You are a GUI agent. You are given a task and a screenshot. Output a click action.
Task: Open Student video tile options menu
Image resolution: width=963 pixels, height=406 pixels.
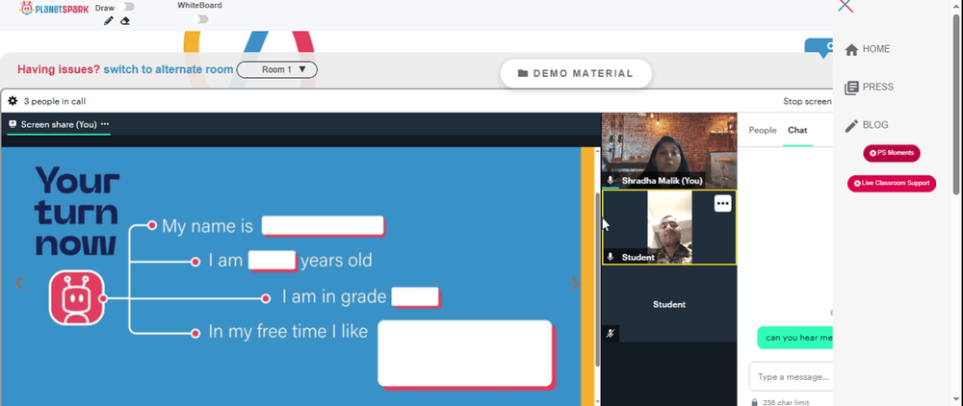(723, 204)
